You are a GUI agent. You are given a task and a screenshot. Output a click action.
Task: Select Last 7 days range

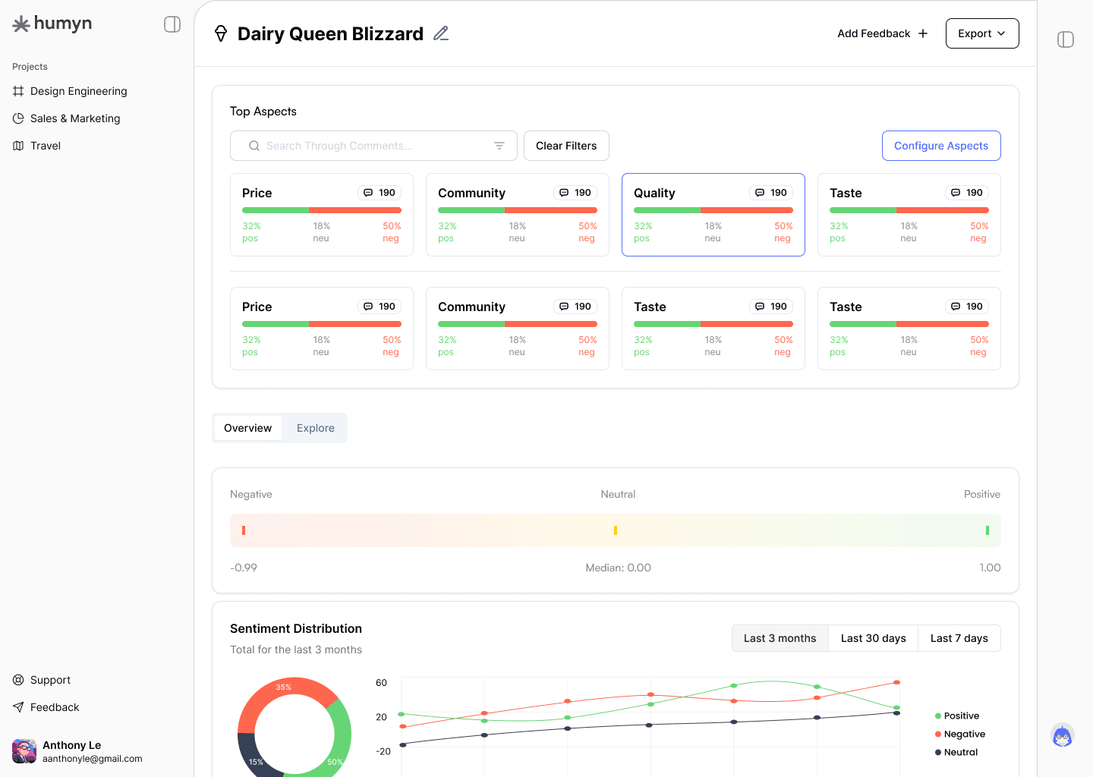click(x=959, y=638)
